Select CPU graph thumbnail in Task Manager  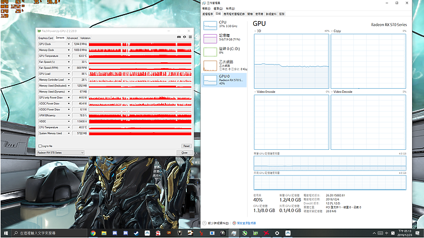tap(210, 25)
